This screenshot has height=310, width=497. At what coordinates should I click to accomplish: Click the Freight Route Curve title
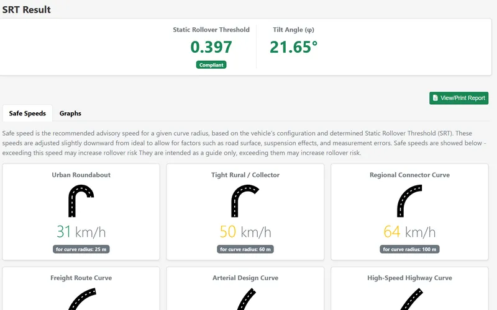click(x=81, y=278)
